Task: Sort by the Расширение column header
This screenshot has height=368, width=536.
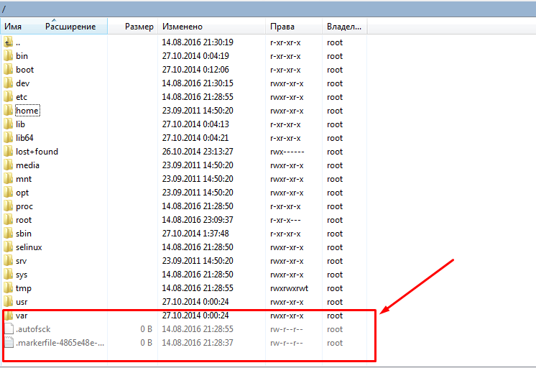Action: (70, 27)
